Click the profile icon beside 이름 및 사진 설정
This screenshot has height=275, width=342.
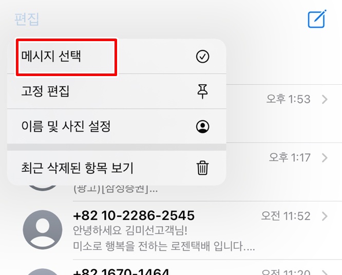[202, 126]
